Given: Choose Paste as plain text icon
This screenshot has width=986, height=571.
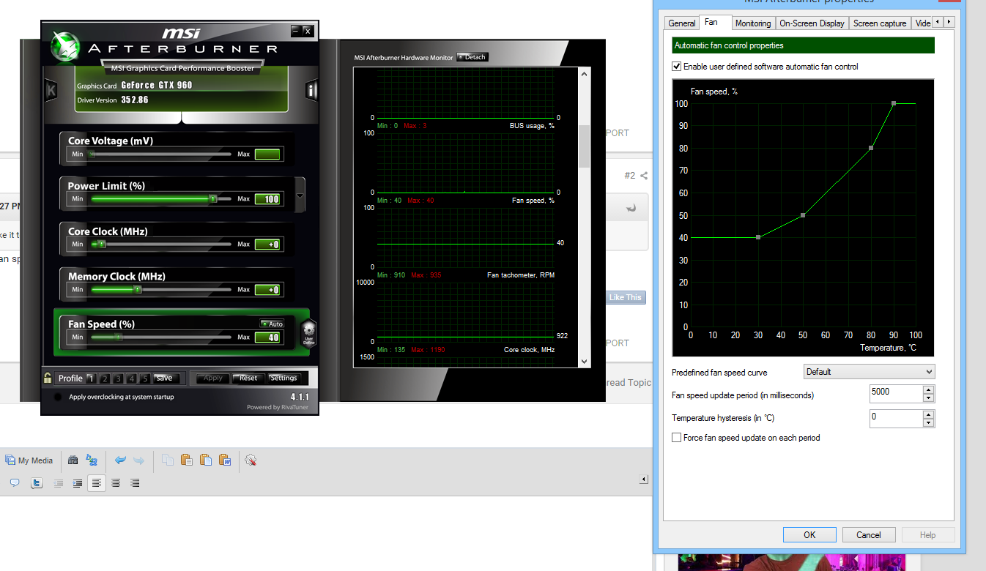Looking at the screenshot, I should (x=187, y=460).
